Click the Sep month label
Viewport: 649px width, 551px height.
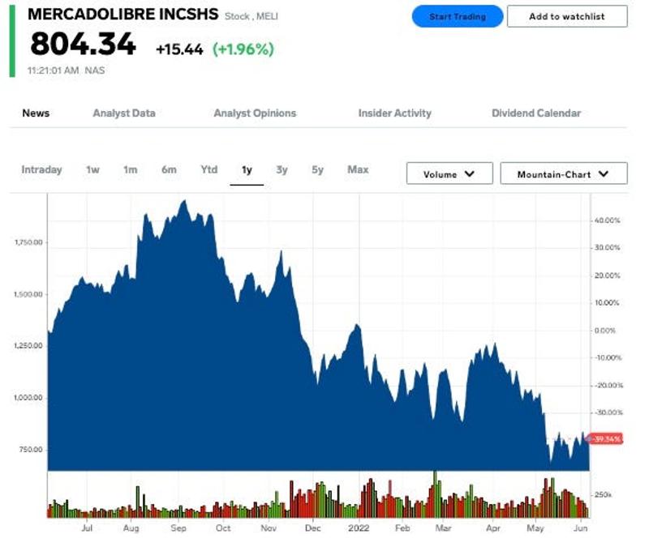(178, 528)
